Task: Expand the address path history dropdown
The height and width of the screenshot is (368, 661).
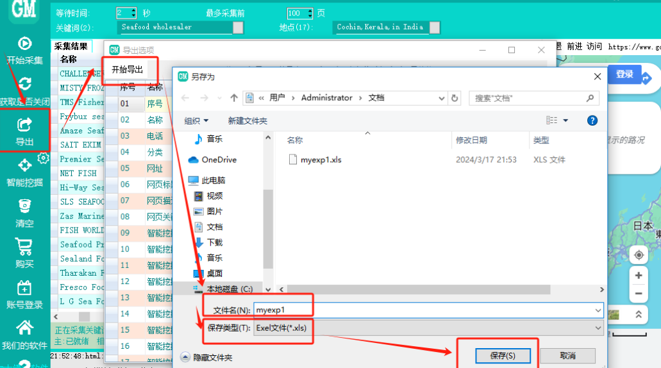Action: (x=441, y=98)
